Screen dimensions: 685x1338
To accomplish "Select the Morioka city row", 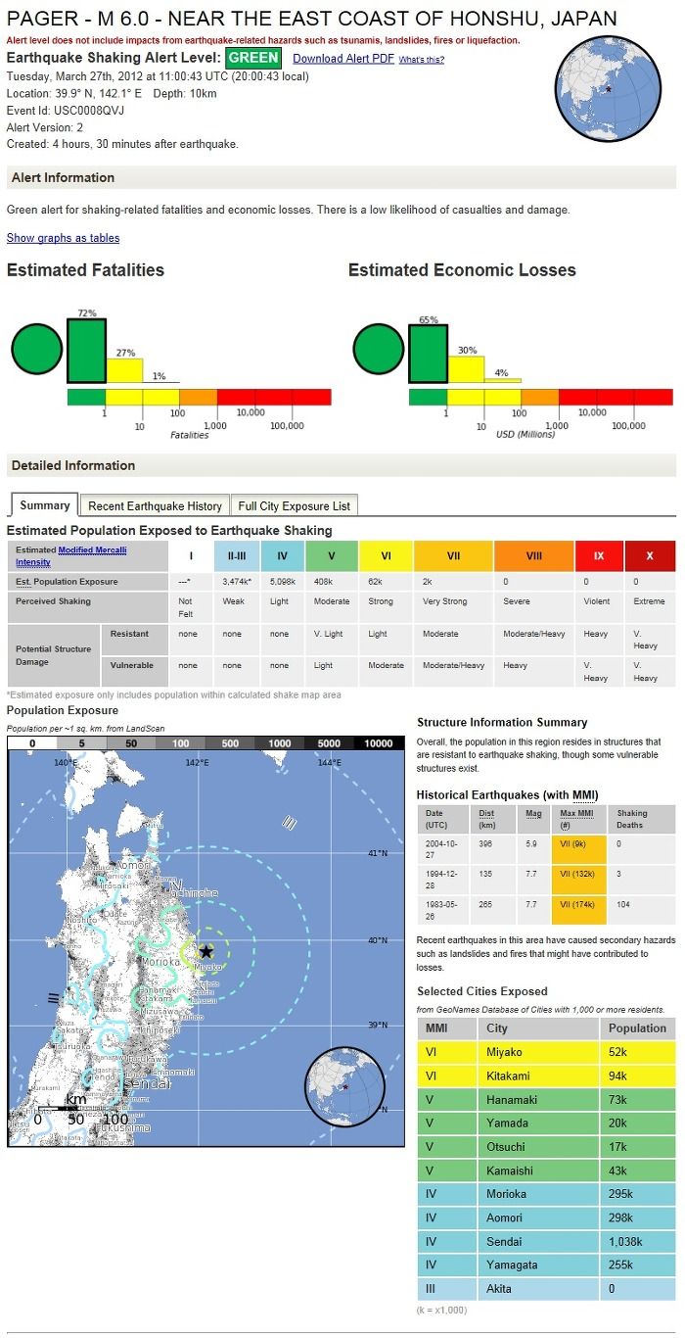I will tap(546, 1194).
